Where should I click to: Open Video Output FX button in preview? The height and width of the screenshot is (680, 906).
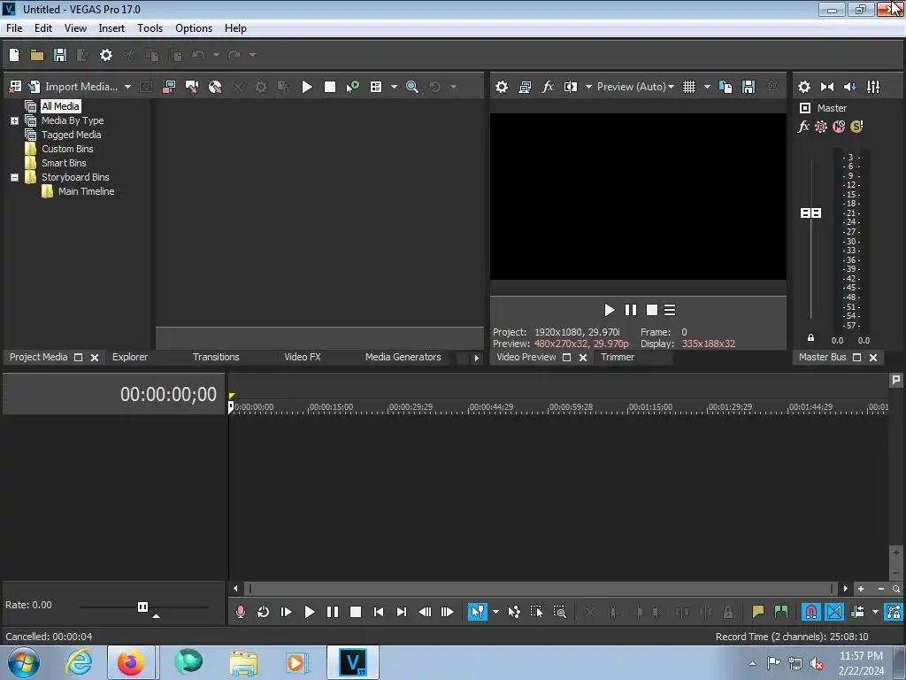pos(548,87)
